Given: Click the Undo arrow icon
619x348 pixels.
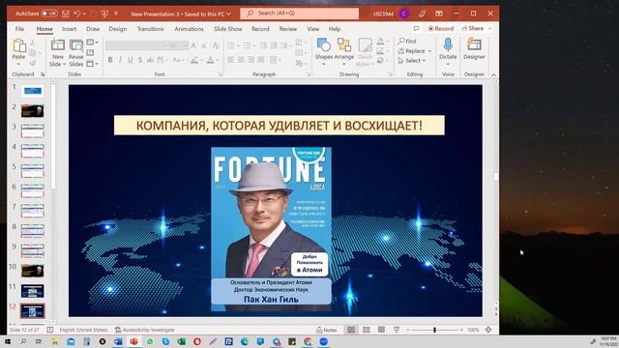Looking at the screenshot, I should 77,14.
